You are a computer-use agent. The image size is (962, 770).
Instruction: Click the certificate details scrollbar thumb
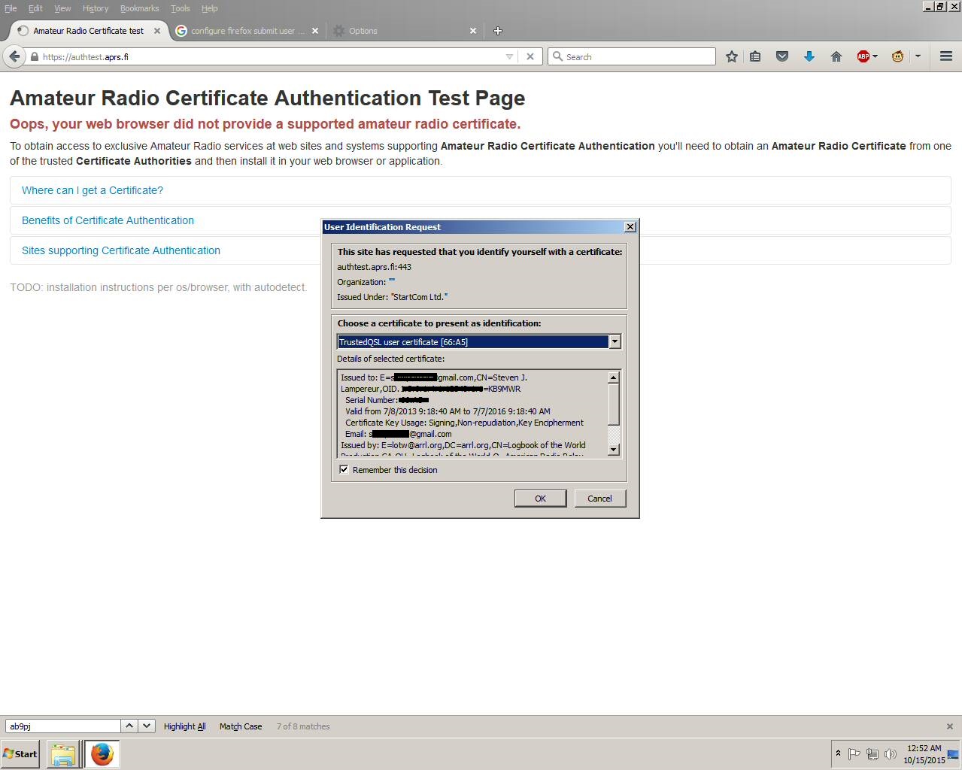[x=613, y=405]
